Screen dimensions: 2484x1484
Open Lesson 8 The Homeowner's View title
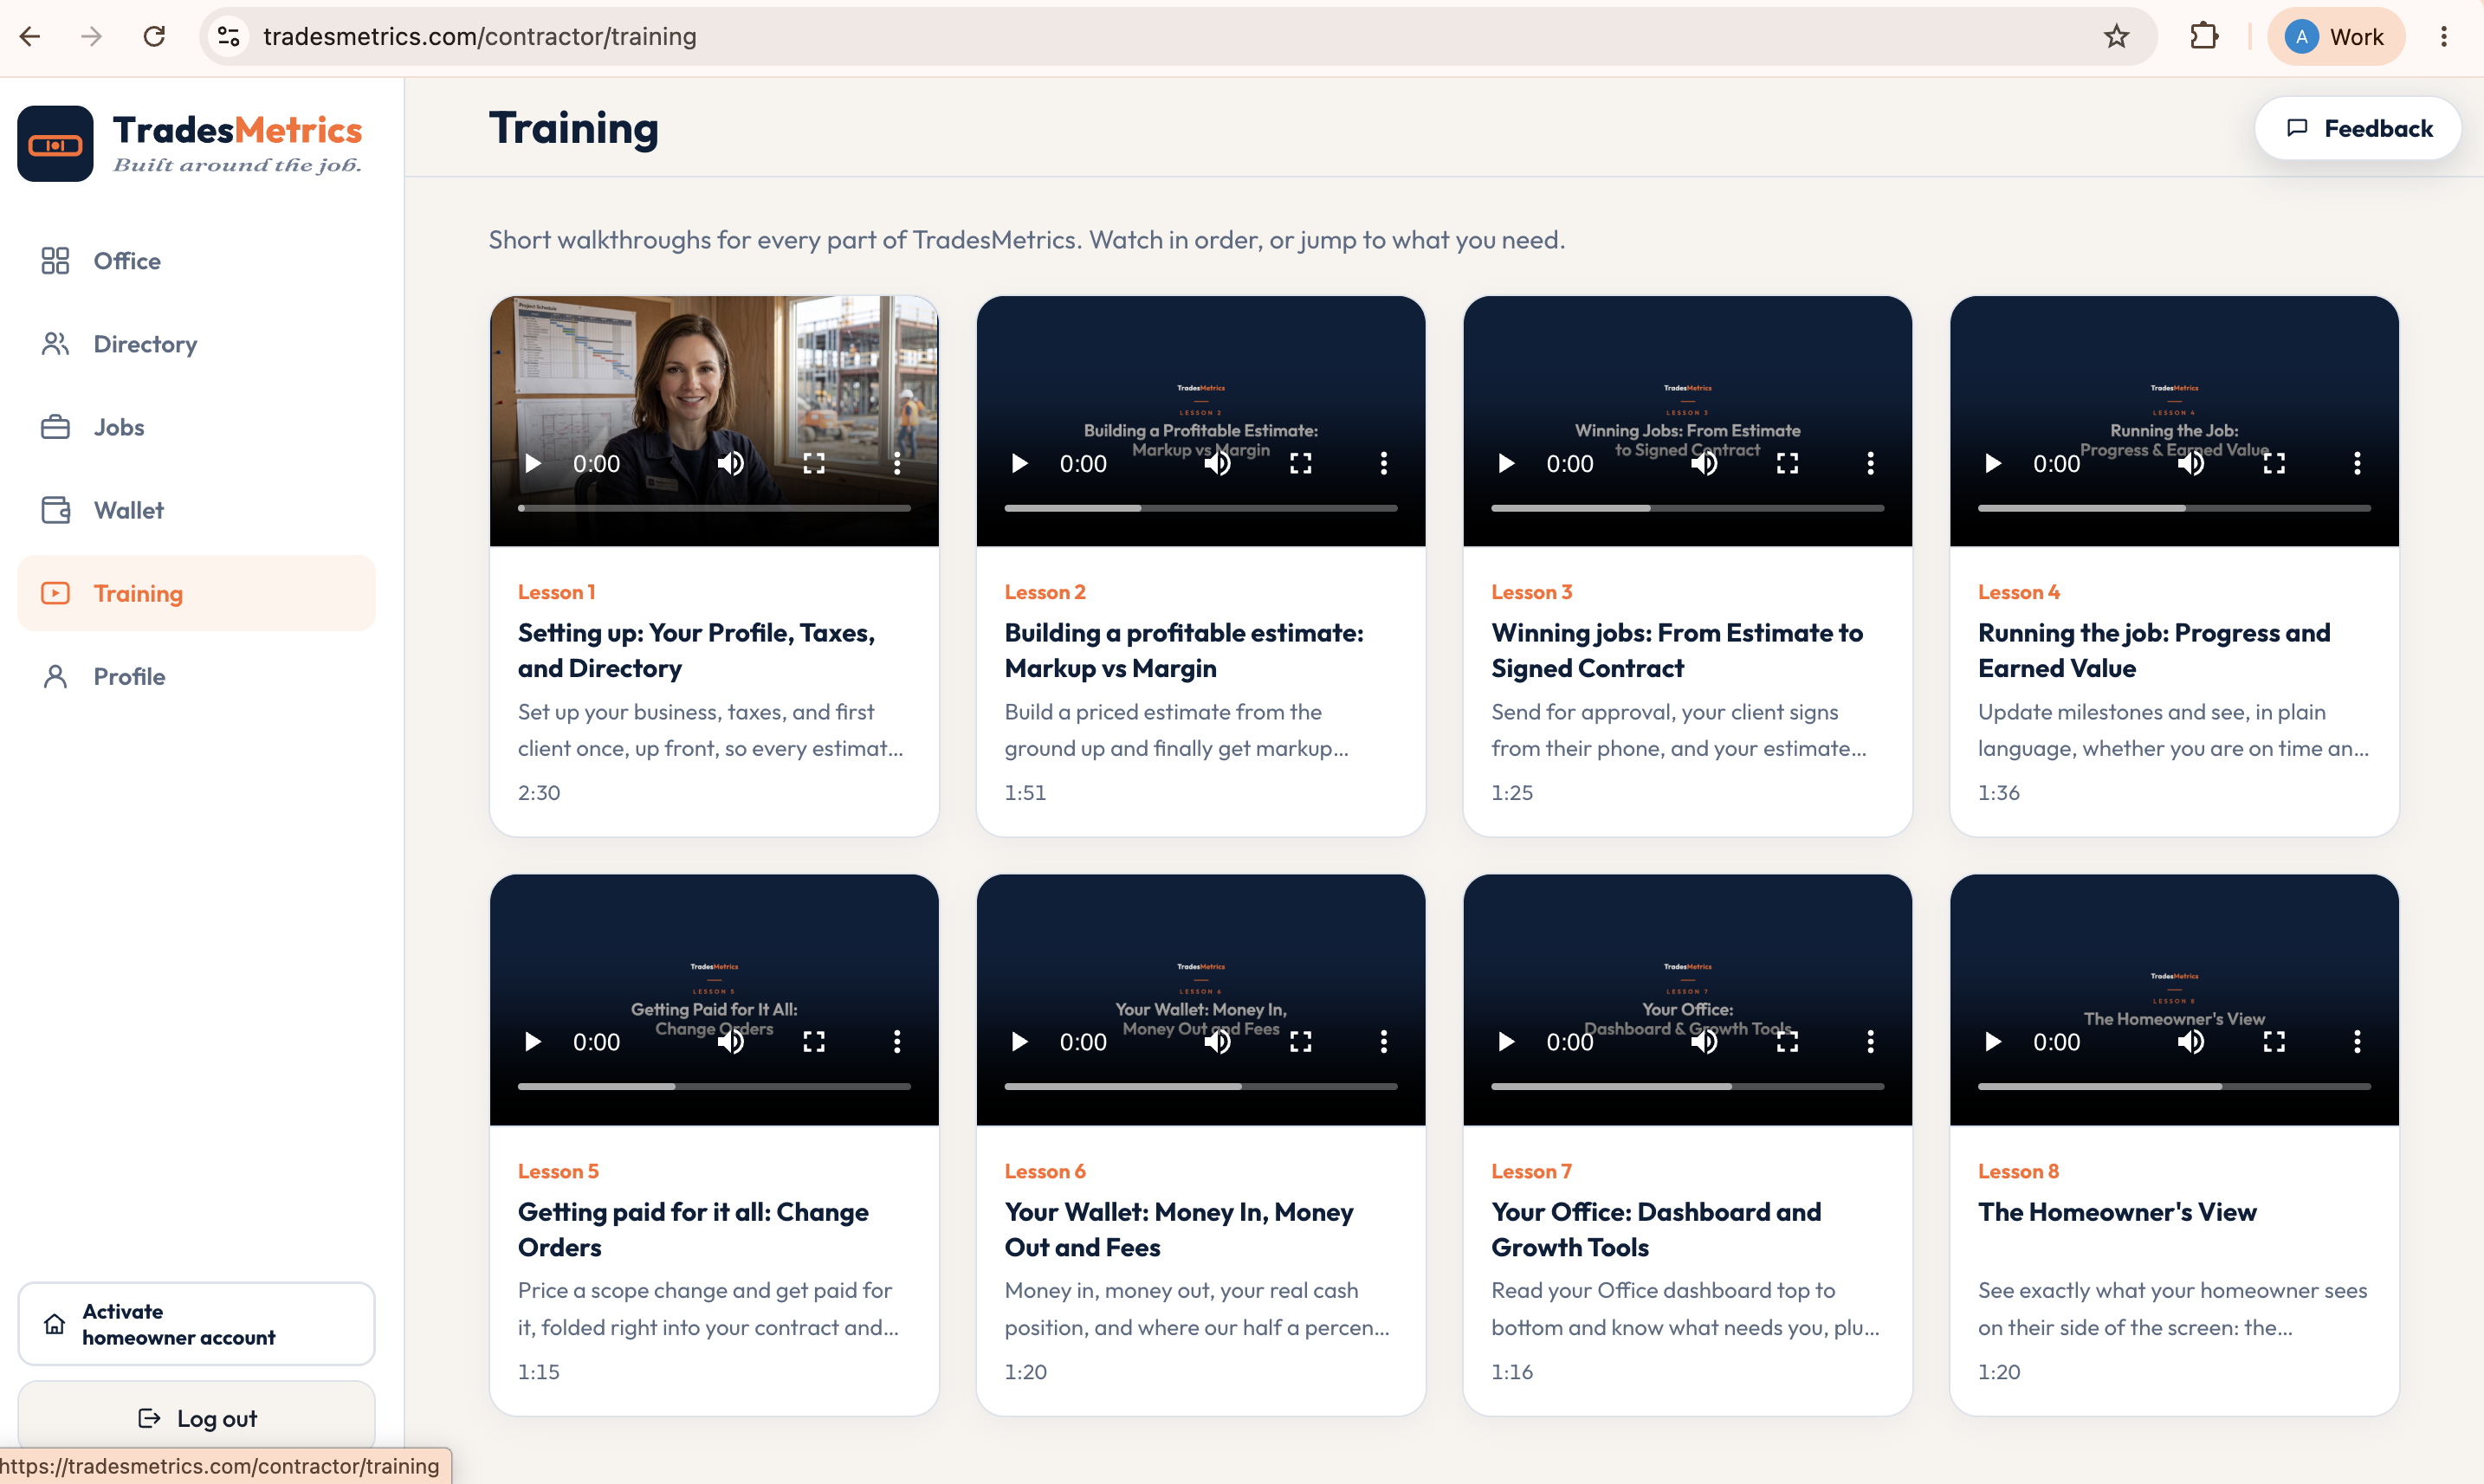2117,1212
